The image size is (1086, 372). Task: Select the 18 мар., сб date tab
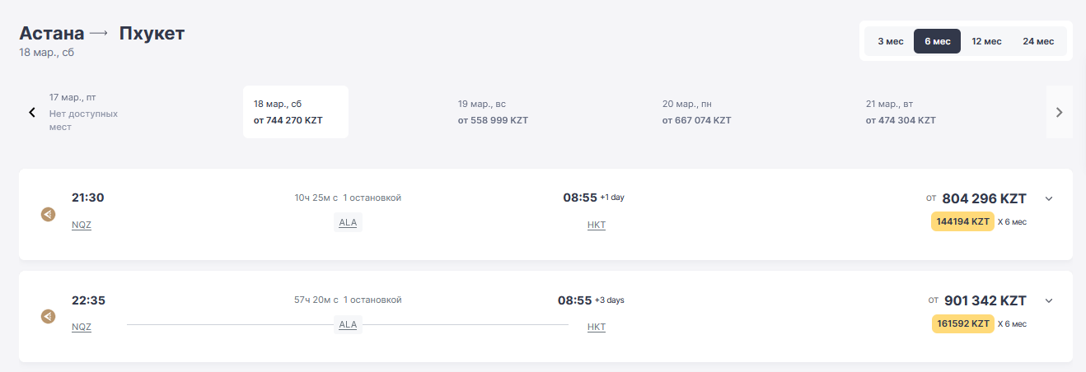pos(295,112)
